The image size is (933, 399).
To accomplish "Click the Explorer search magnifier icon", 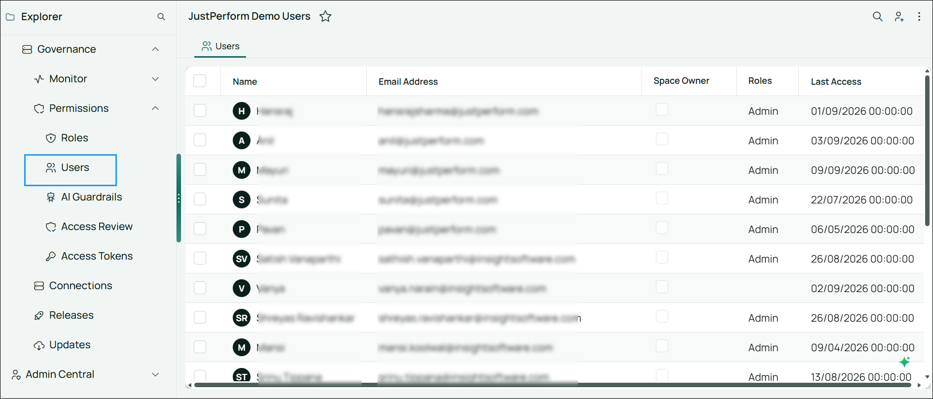I will coord(161,17).
